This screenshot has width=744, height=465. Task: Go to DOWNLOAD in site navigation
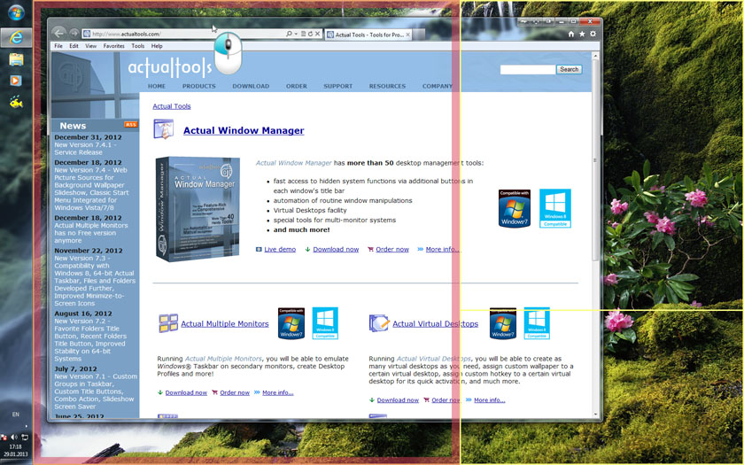pos(251,87)
